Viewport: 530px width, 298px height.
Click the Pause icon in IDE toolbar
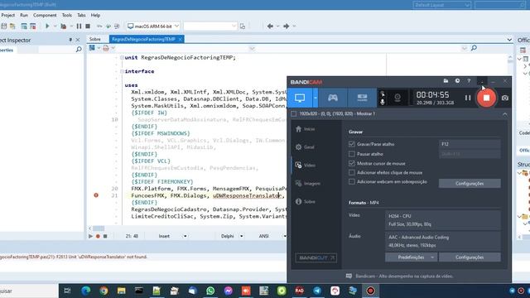tap(79, 26)
